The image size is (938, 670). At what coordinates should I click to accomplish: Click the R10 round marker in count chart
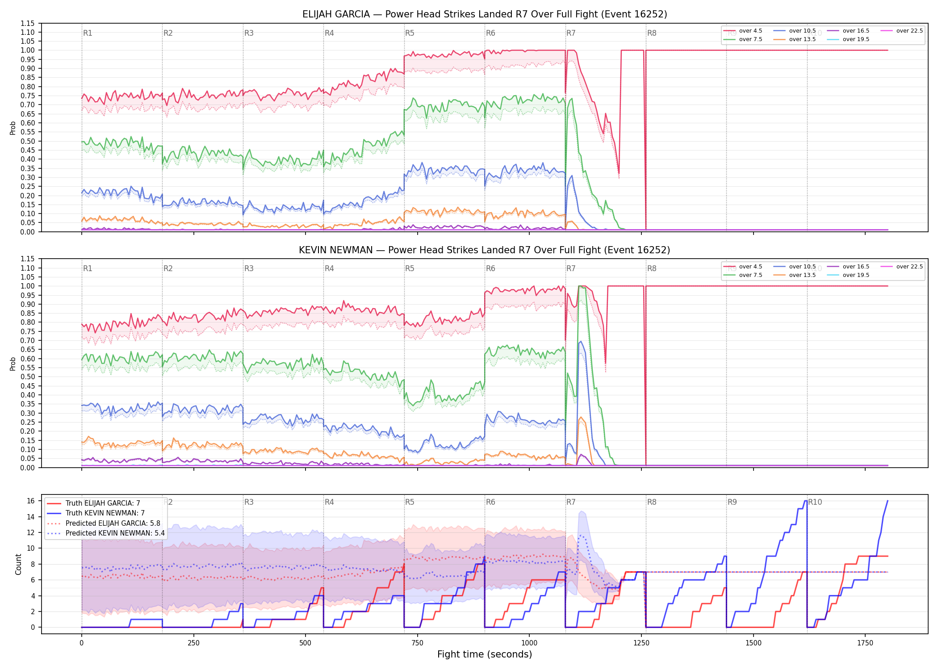(815, 502)
